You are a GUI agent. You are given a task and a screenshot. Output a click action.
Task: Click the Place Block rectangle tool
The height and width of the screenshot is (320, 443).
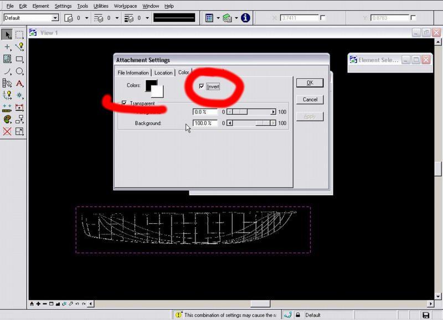coord(19,59)
